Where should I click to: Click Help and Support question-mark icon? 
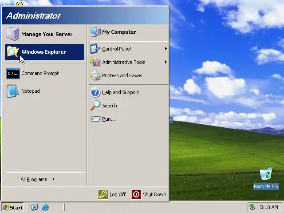(x=95, y=92)
